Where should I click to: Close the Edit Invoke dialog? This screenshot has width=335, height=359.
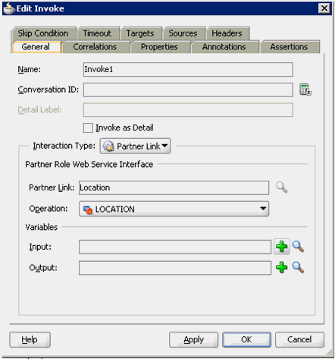coord(324,8)
